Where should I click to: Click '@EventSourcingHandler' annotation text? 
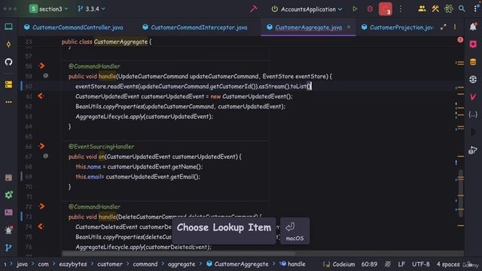tap(101, 147)
